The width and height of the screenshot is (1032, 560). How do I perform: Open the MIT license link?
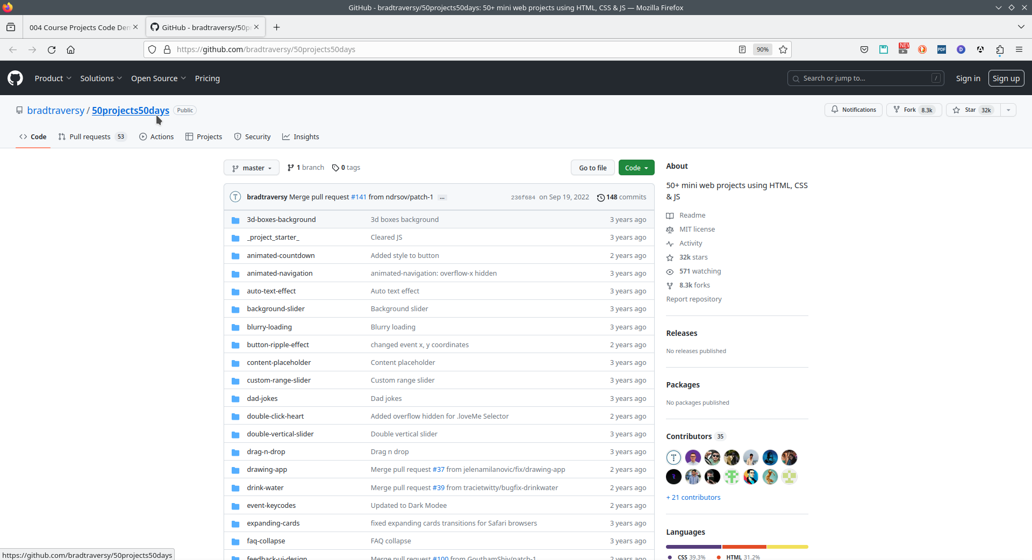(697, 229)
